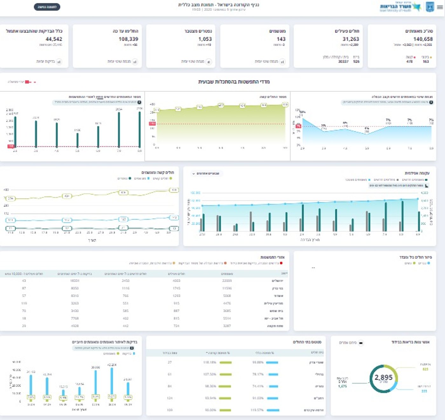Image resolution: width=445 pixels, height=420 pixels.
Task: Toggle the light blue legend item in epidemic curve
Action: point(358,180)
